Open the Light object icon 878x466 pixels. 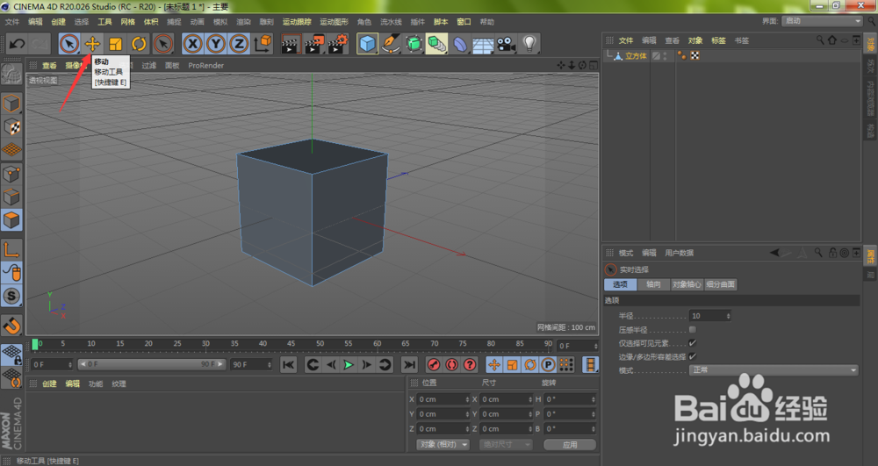coord(530,43)
